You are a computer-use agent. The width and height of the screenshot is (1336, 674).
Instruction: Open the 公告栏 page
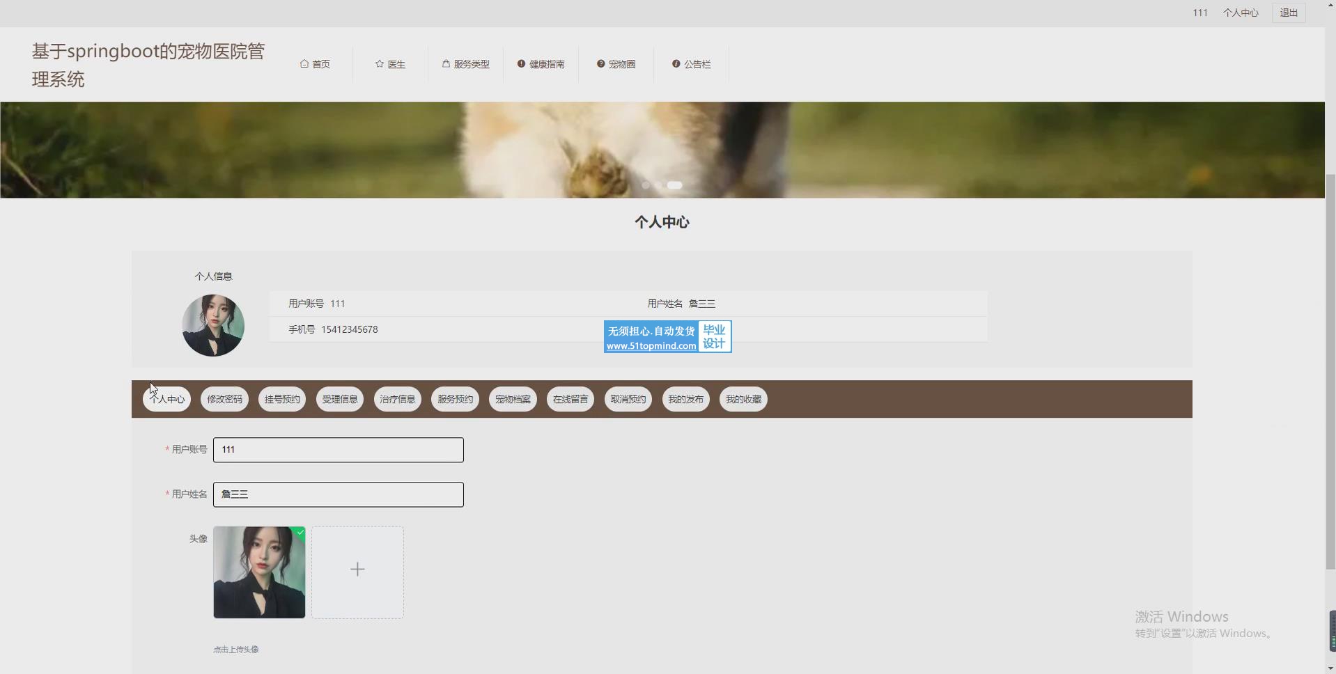click(692, 64)
